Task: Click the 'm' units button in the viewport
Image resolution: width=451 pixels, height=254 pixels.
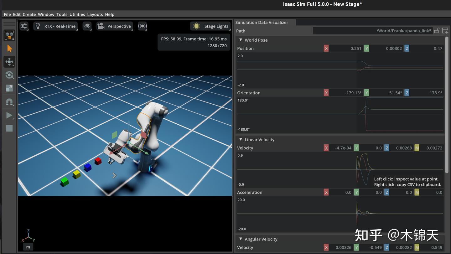Action: pyautogui.click(x=28, y=247)
